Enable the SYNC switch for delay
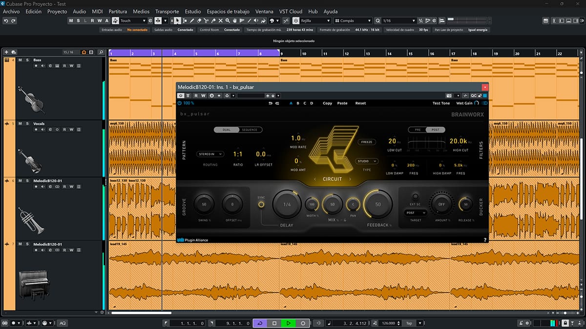This screenshot has height=329, width=586. (x=261, y=204)
